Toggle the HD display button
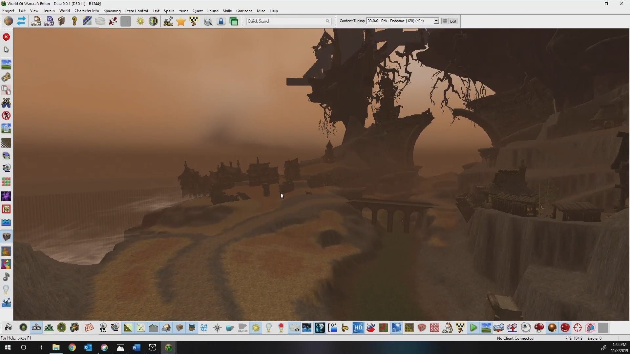This screenshot has height=354, width=630. (x=358, y=327)
